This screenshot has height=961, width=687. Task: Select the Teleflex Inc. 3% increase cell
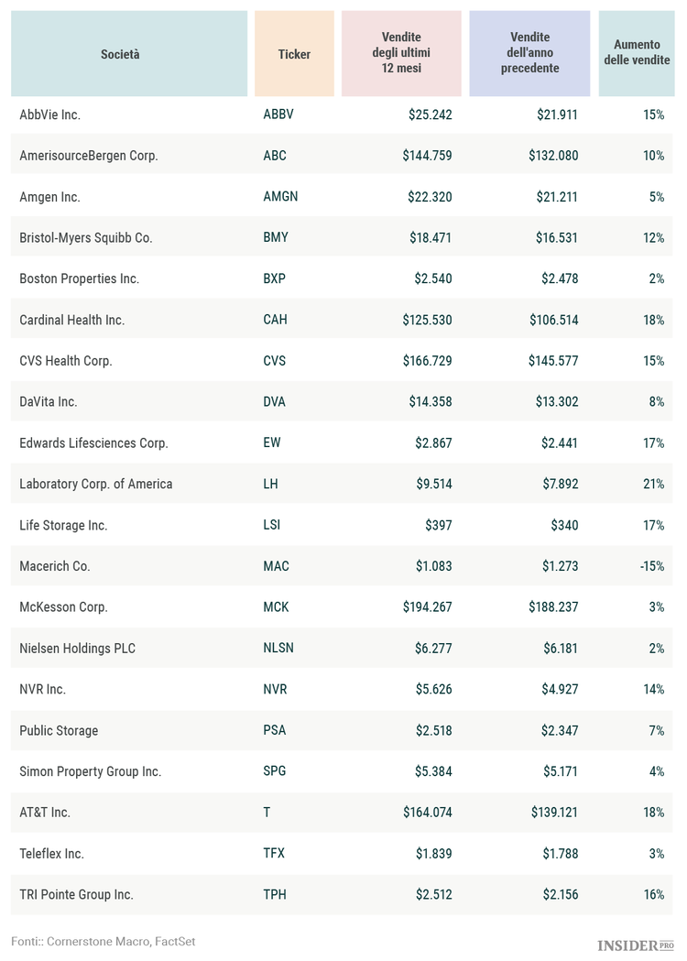[x=656, y=854]
